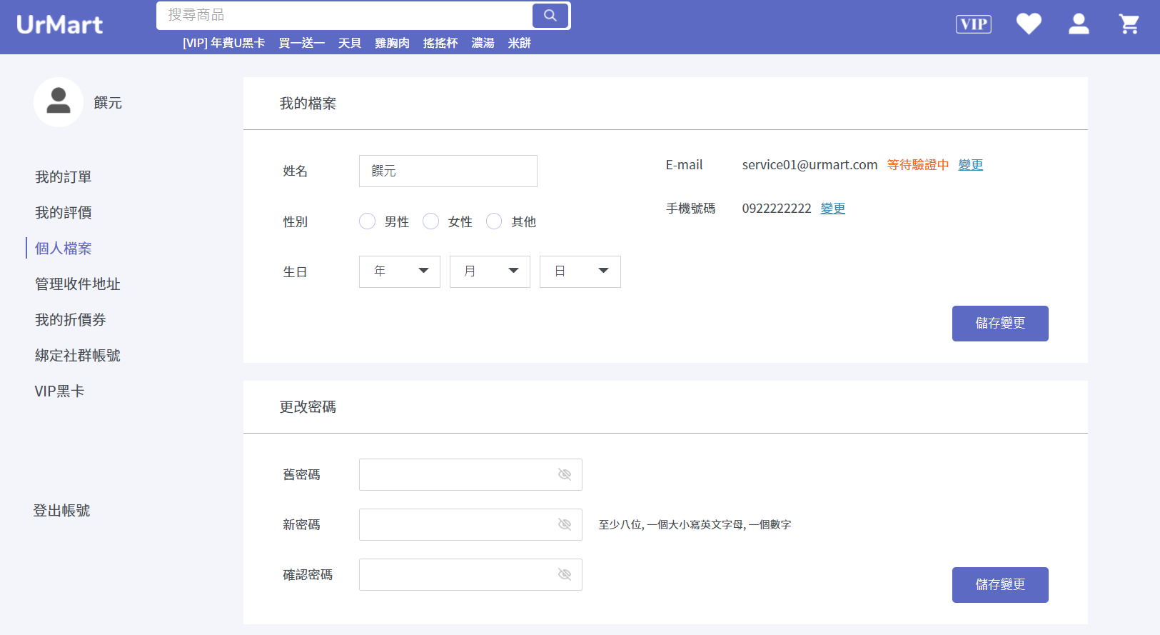Click the 確認密碼 input field
This screenshot has height=635, width=1160.
tap(470, 575)
